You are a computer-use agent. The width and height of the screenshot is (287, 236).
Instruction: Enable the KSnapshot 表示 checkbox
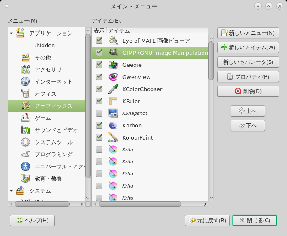pos(99,113)
